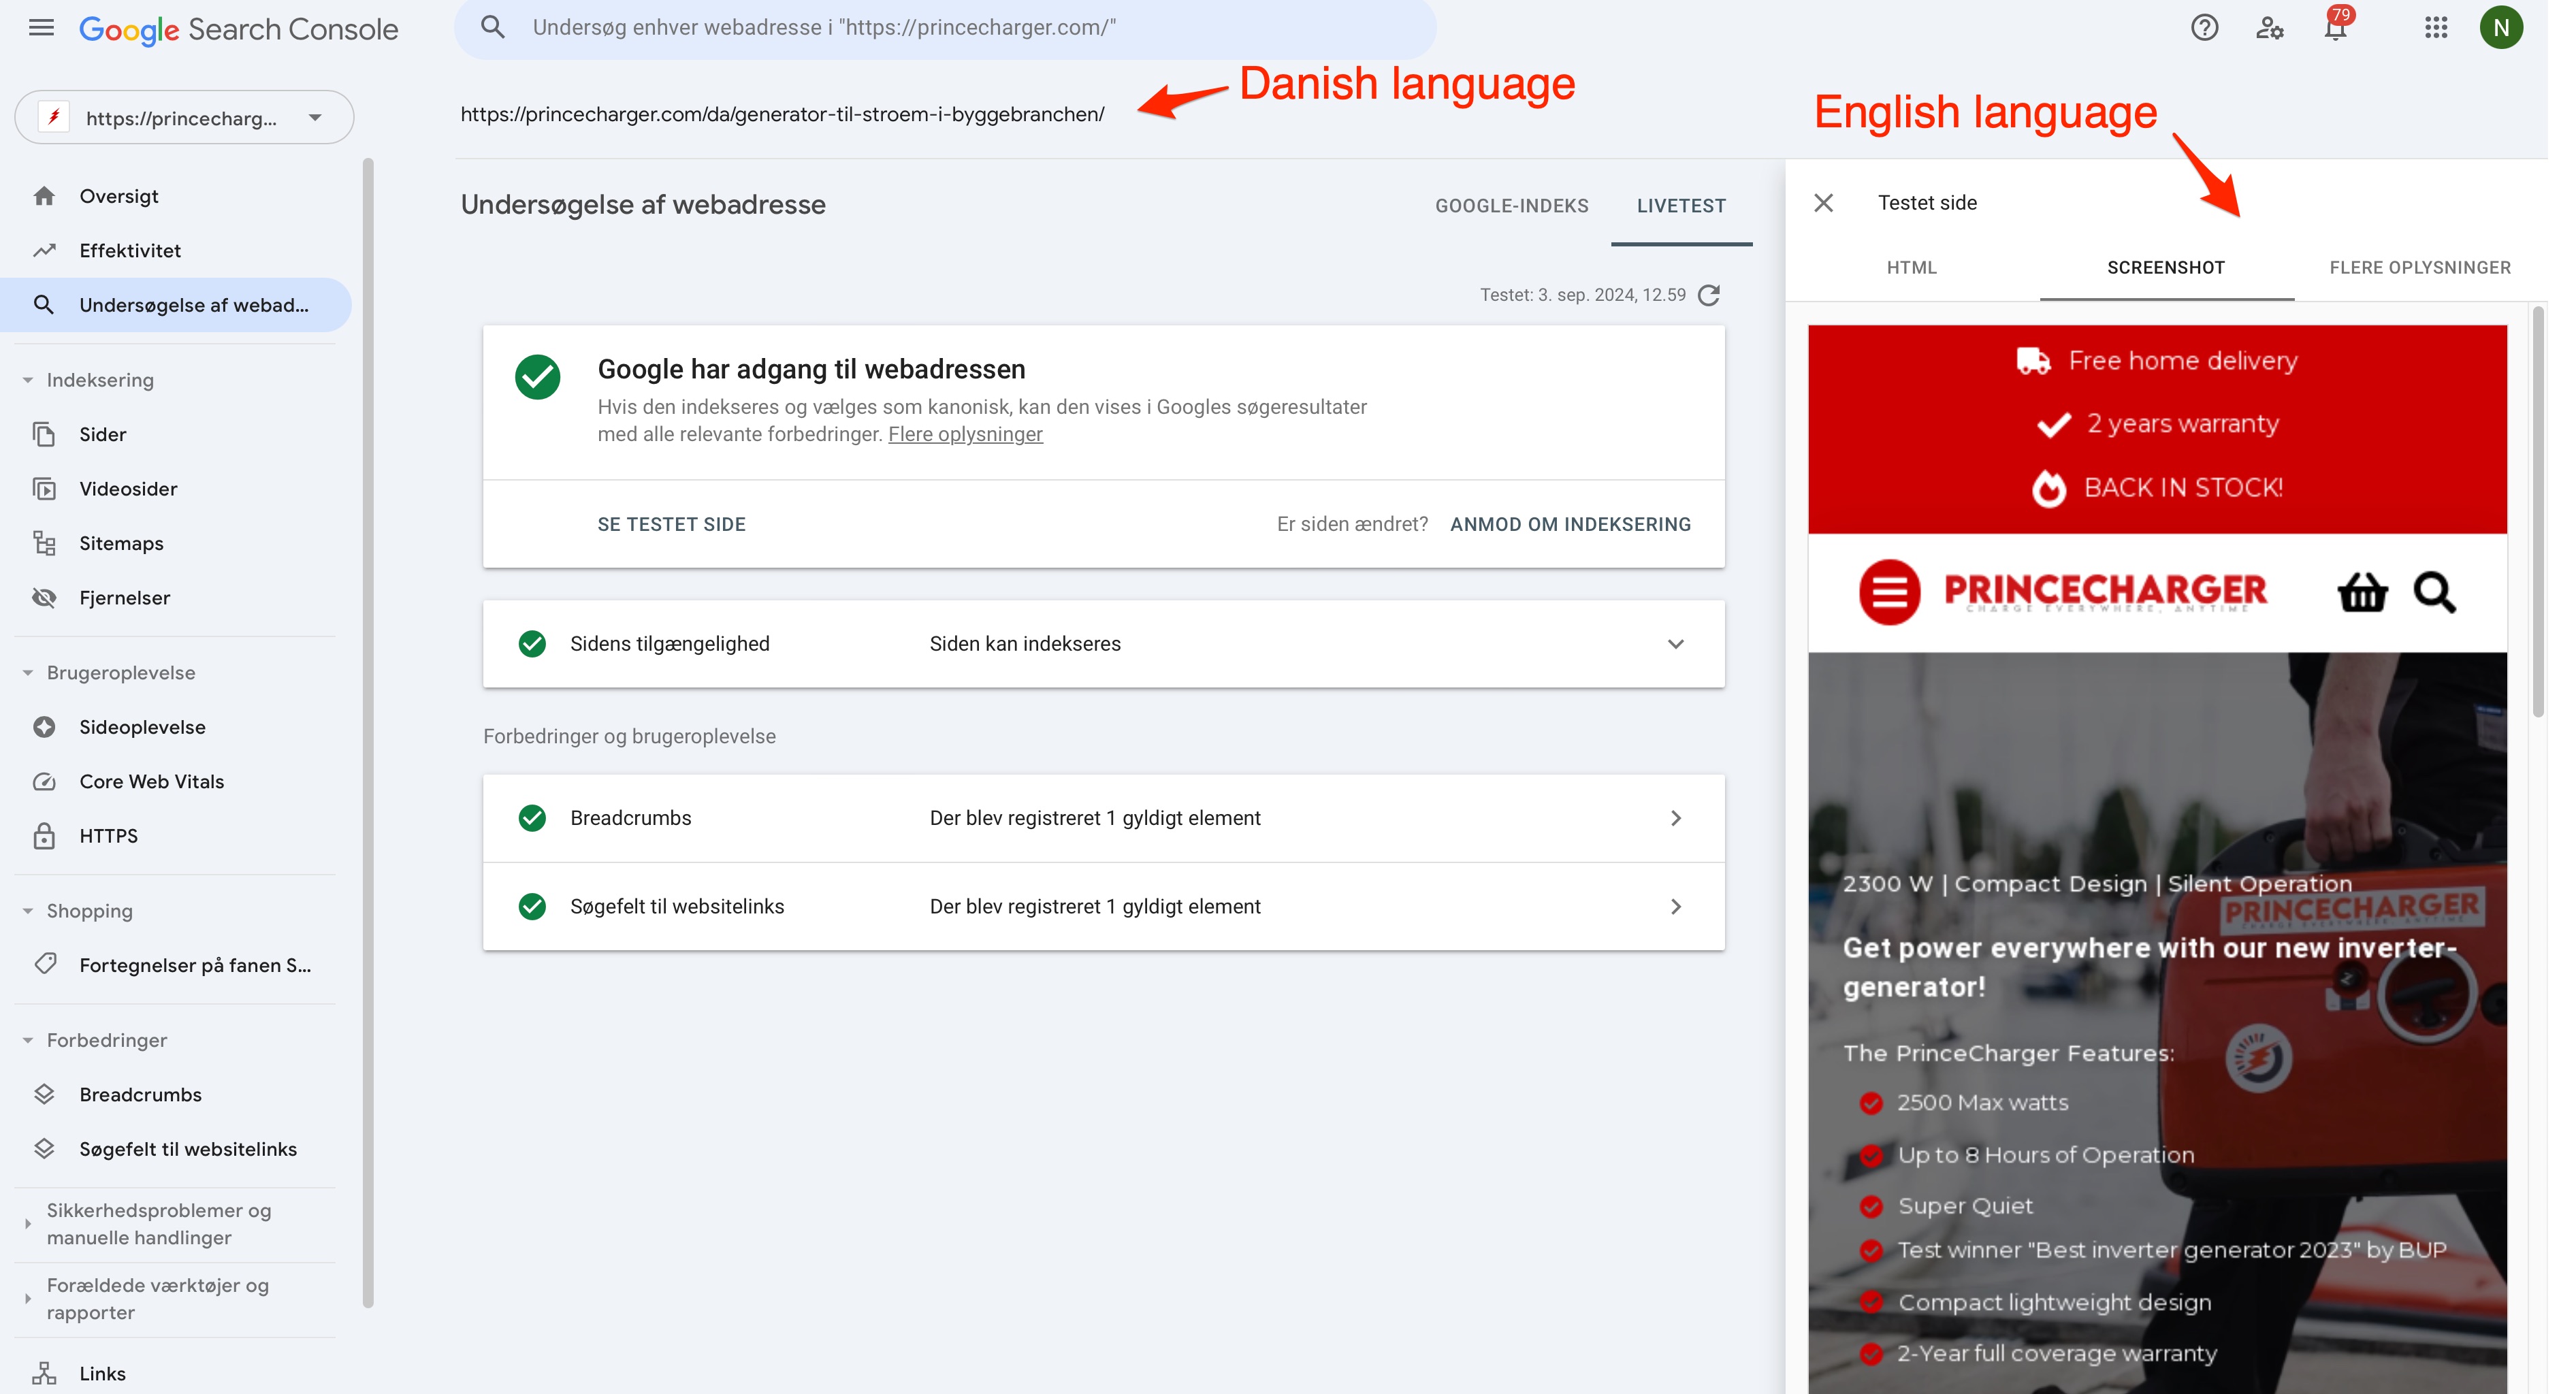Click the help question mark icon
Viewport: 2576px width, 1394px height.
click(x=2204, y=28)
